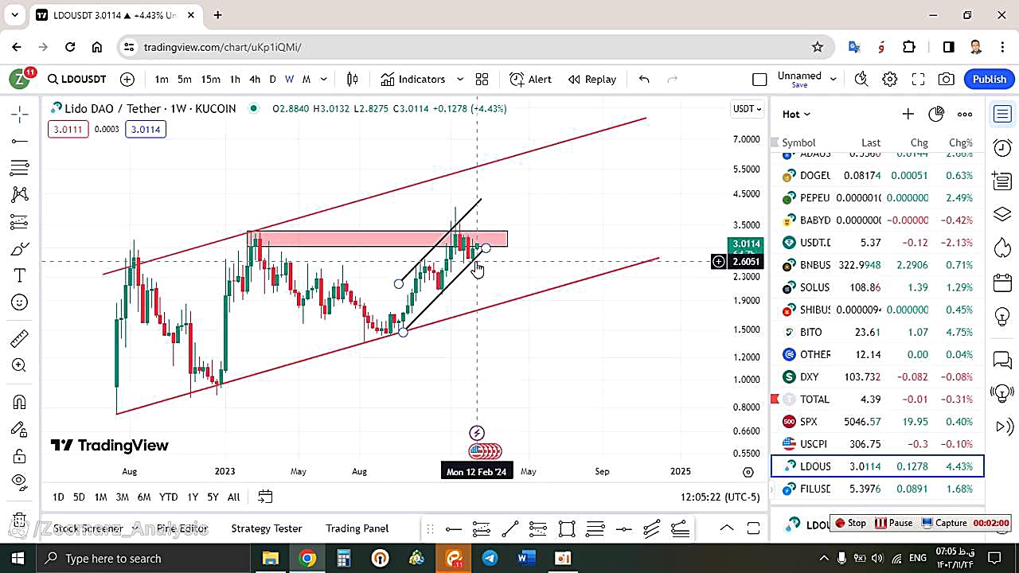Toggle stay in drawing mode

20,429
